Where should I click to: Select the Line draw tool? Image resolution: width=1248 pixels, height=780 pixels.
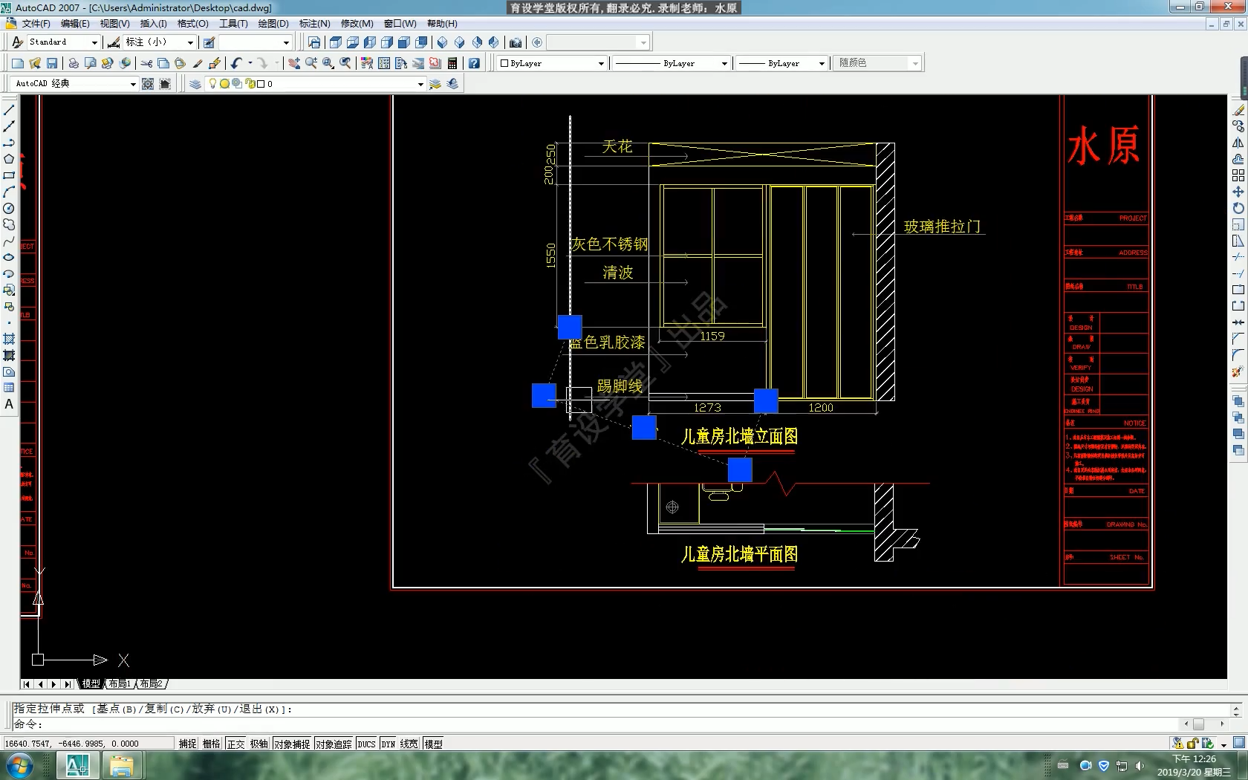pyautogui.click(x=9, y=110)
